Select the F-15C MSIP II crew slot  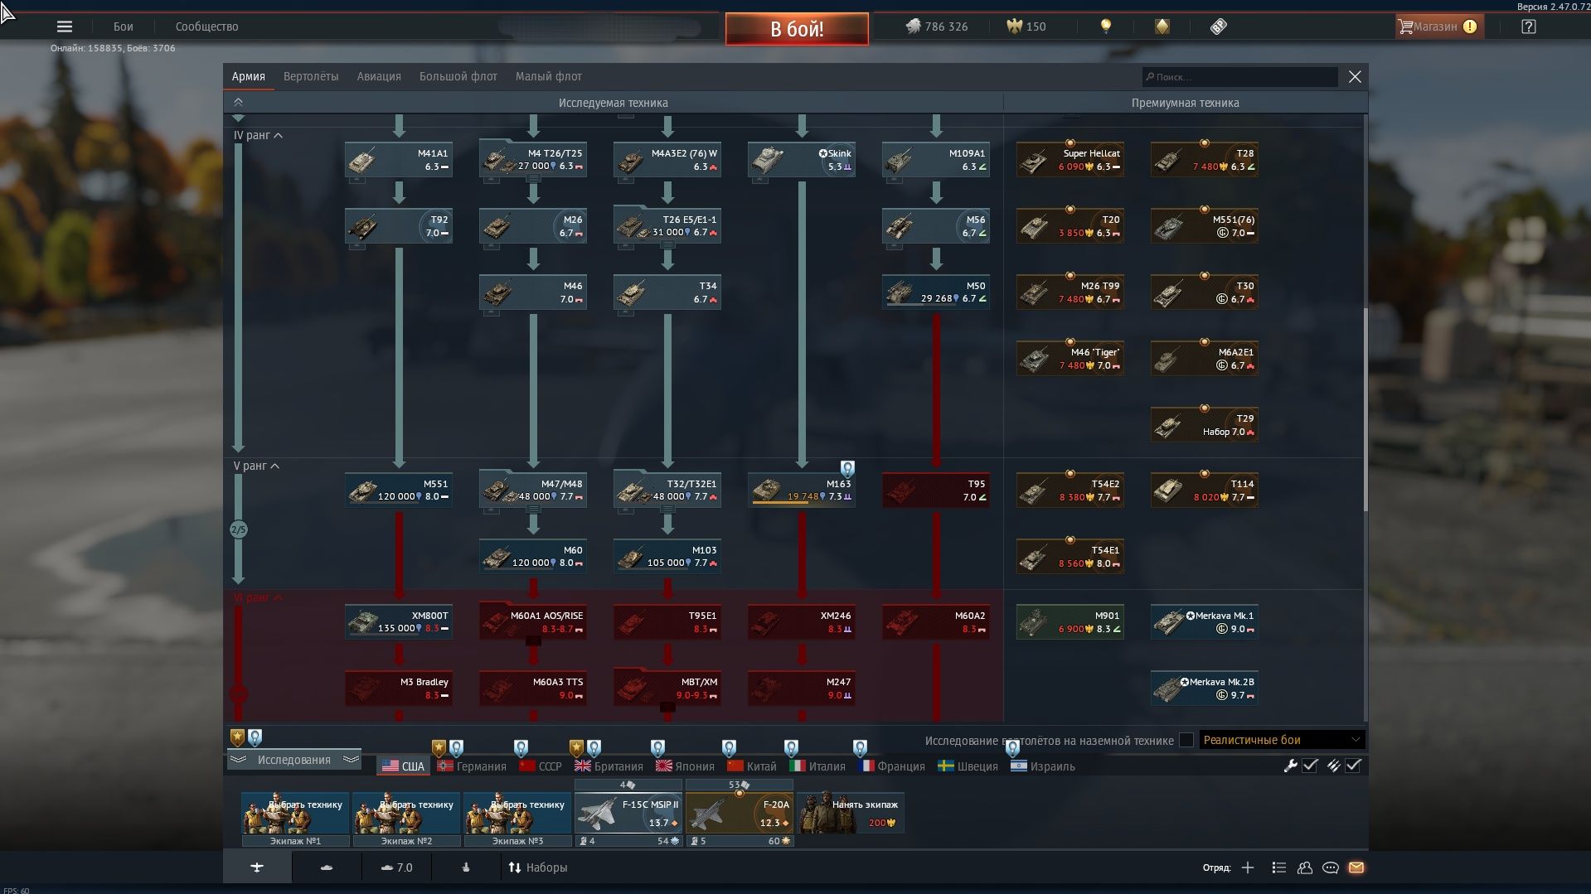(628, 813)
